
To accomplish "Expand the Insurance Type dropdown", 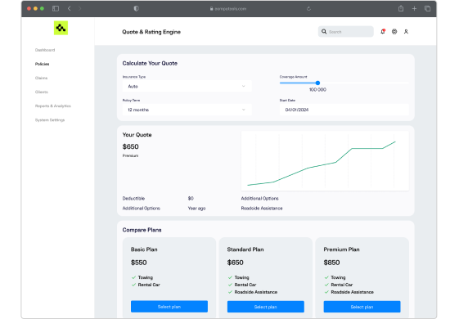I will pyautogui.click(x=187, y=87).
